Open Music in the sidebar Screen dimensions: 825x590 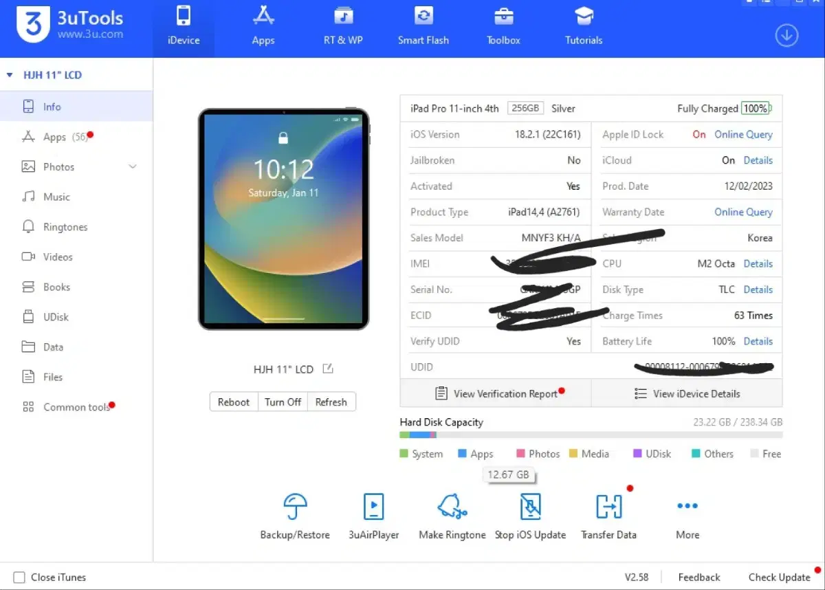(76, 197)
